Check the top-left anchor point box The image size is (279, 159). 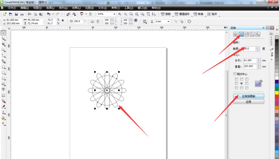[236, 79]
